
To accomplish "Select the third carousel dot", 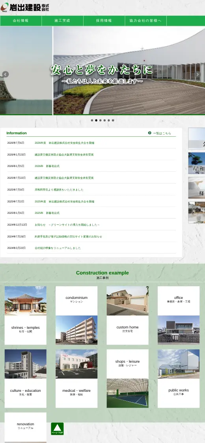I will pos(101,120).
